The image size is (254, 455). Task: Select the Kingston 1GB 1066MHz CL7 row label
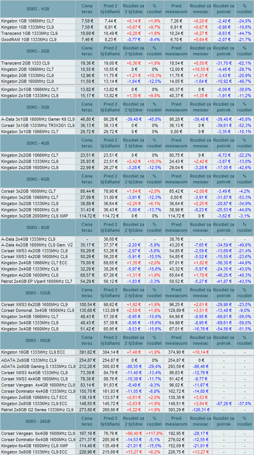point(27,21)
